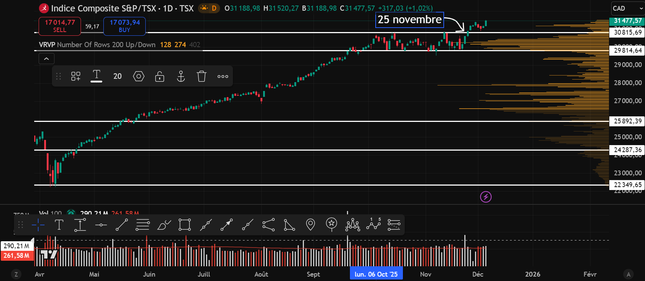Click the three-point path tool icon
Image resolution: width=645 pixels, height=281 pixels.
click(269, 225)
